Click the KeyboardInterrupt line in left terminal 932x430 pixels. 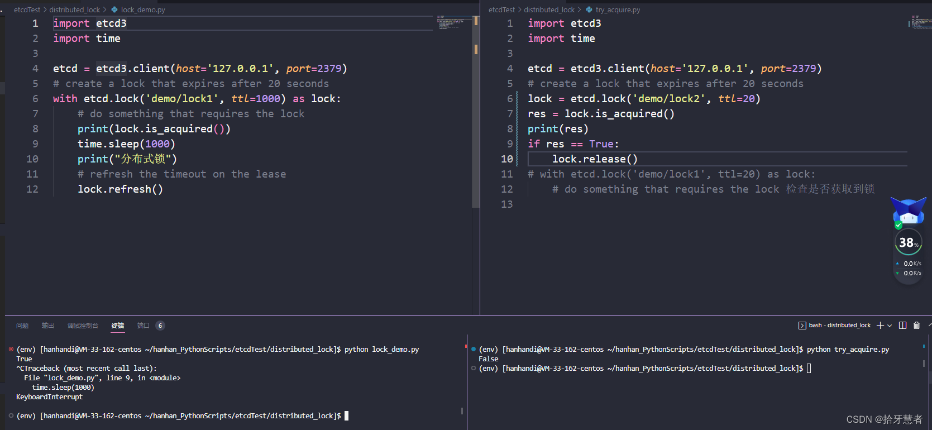[49, 397]
